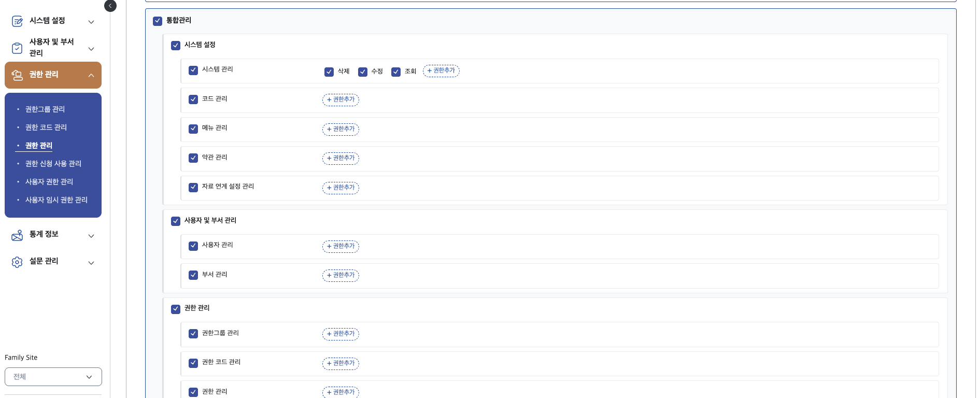
Task: Click the 통계 정보 sidebar icon
Action: point(17,235)
